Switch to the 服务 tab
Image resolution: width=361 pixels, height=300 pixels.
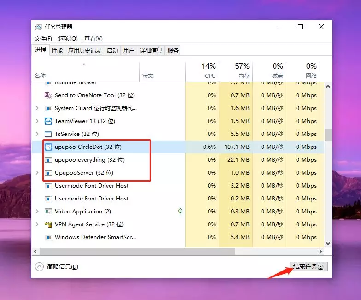click(x=173, y=51)
